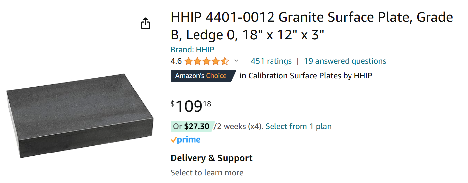Click the share icon beside the product image
The image size is (468, 183).
146,23
